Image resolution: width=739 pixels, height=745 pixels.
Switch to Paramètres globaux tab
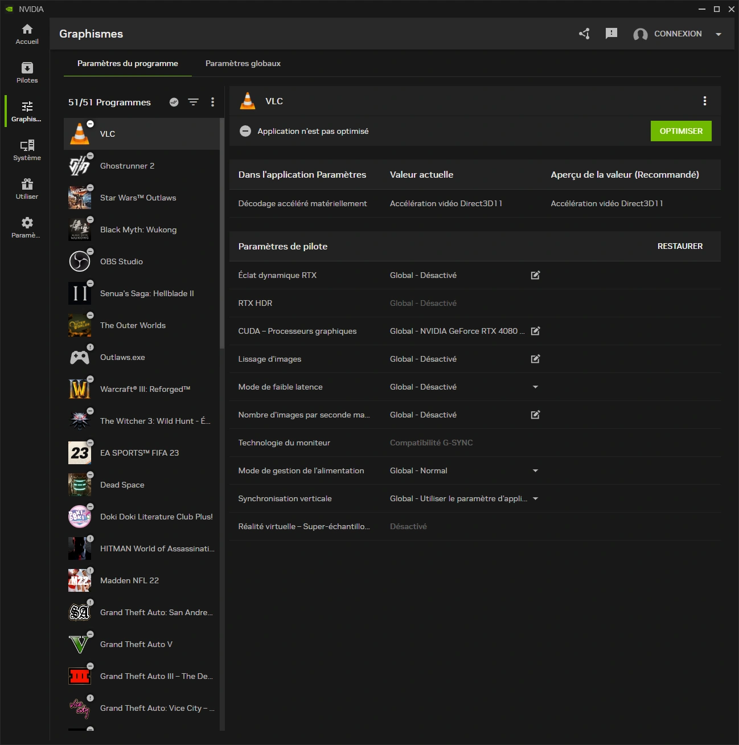point(243,63)
